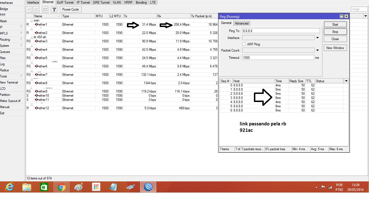Sort by the Rx column header
This screenshot has width=382, height=214.
point(173,16)
